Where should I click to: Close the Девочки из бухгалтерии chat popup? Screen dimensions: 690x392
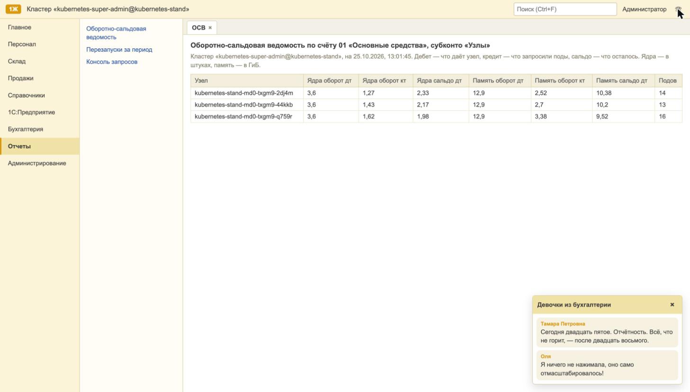[x=672, y=305]
